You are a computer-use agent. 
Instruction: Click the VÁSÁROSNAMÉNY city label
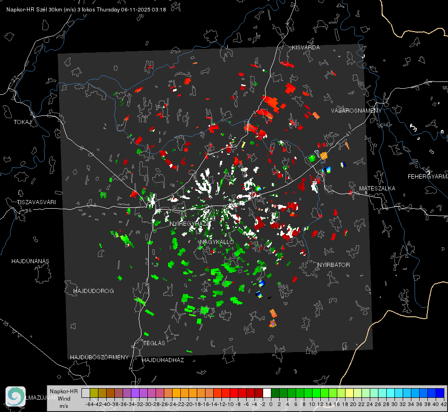[356, 111]
